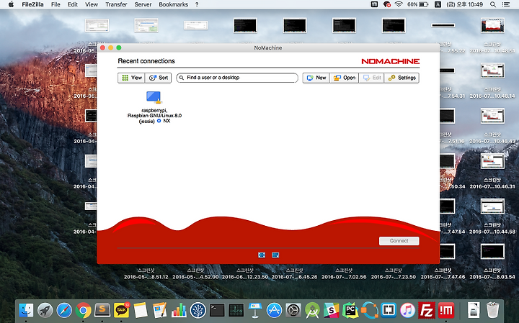Click the Sort connections button
The width and height of the screenshot is (519, 323).
[x=158, y=78]
